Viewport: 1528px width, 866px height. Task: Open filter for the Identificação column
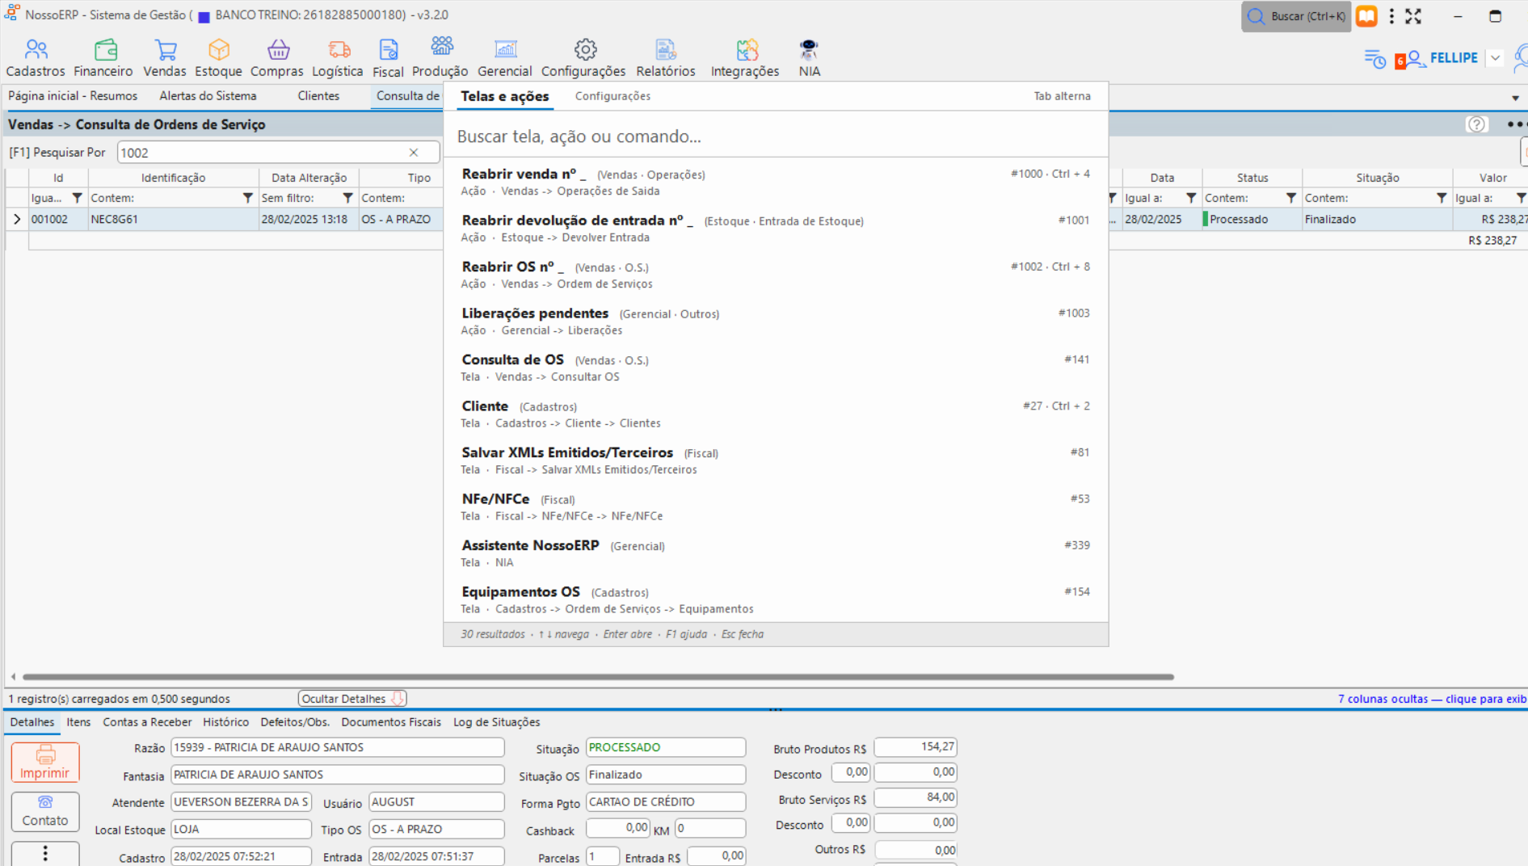(x=248, y=198)
